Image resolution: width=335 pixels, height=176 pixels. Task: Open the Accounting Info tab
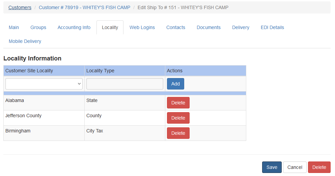74,27
